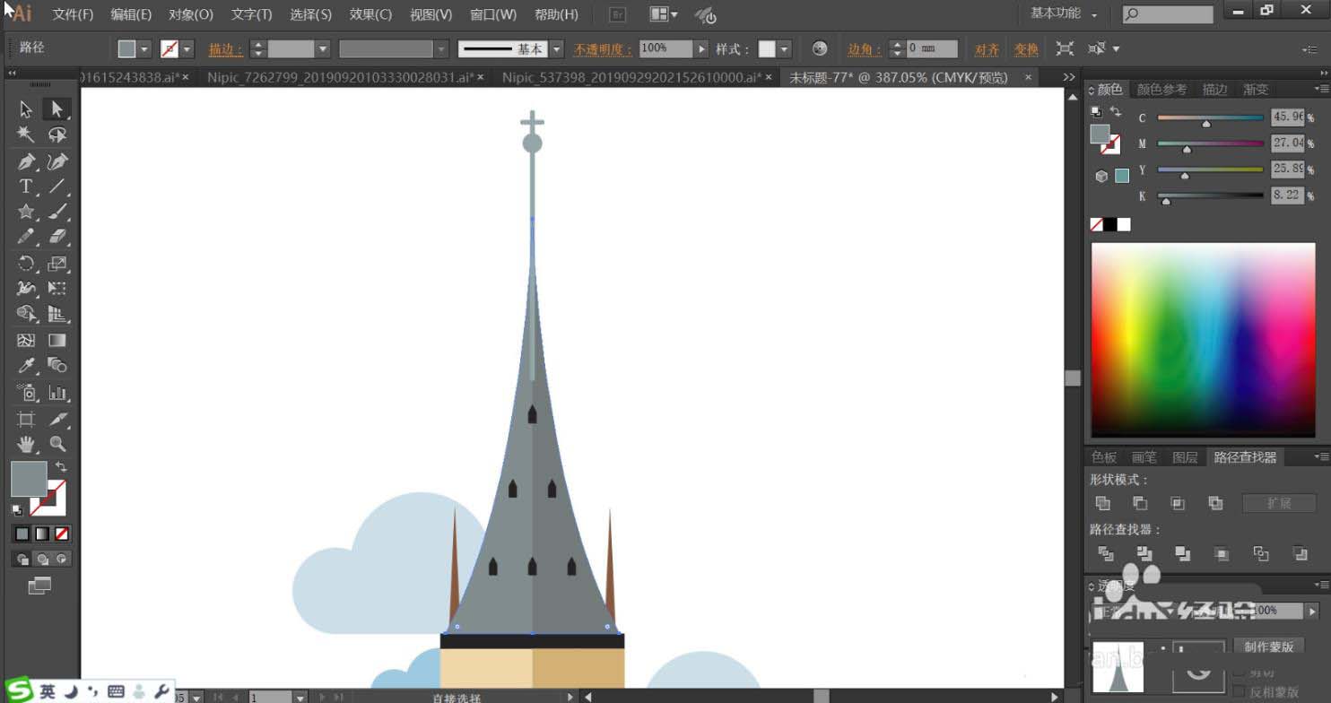1331x703 pixels.
Task: Select the Pen tool
Action: coord(26,161)
